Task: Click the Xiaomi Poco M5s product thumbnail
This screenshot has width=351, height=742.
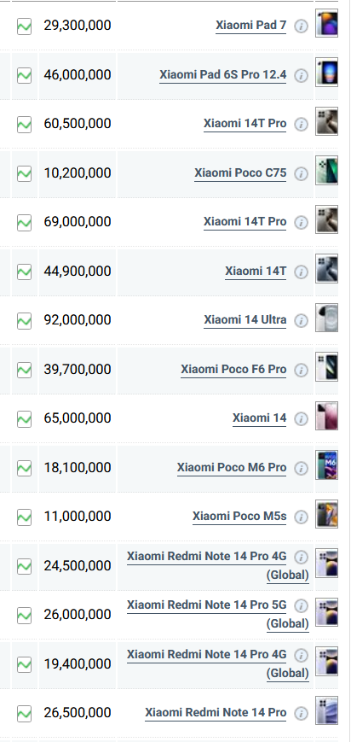Action: (327, 514)
